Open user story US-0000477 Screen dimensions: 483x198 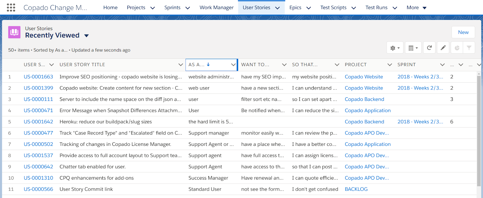[38, 133]
